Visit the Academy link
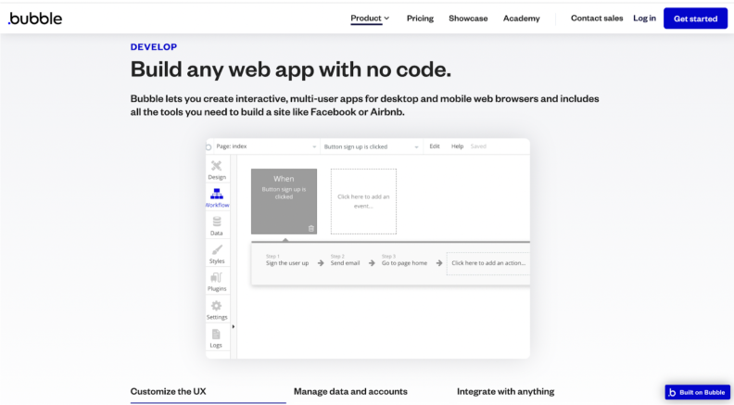This screenshot has width=734, height=405. (522, 19)
